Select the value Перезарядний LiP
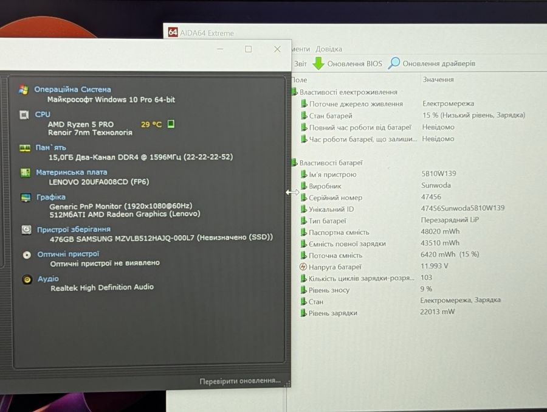The image size is (547, 412). coord(450,220)
